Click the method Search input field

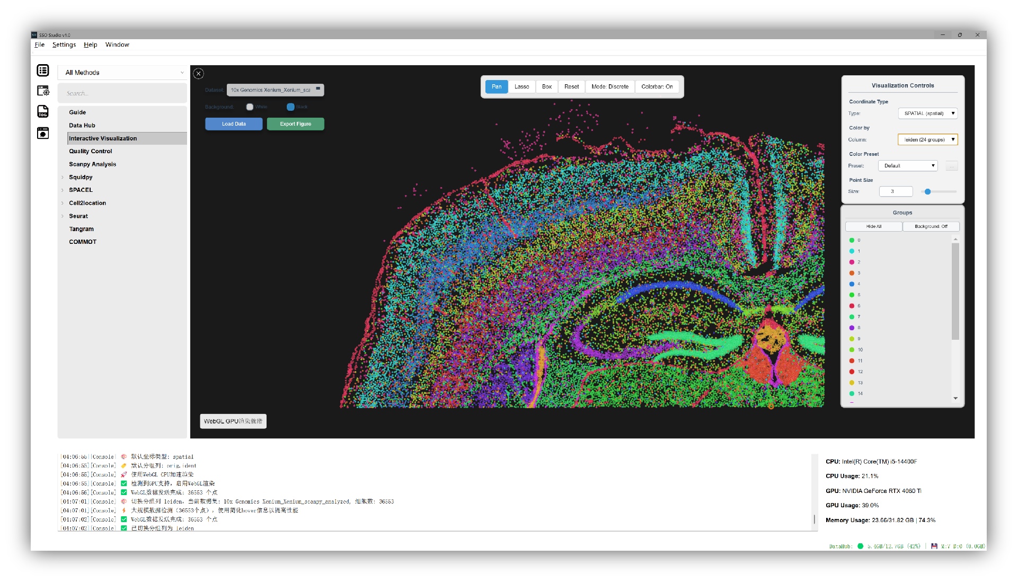click(122, 93)
